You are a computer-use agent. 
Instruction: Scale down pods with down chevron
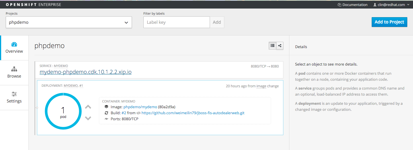pos(88,118)
